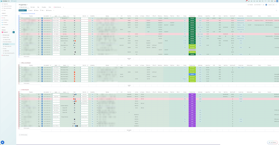
Task: Collapse the board header with the arrow at right
Action: coord(276,11)
